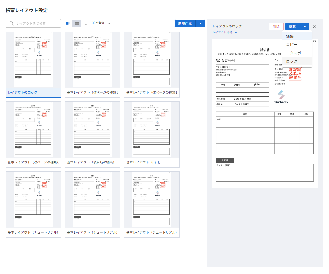Choose ロック in the menu

click(292, 61)
